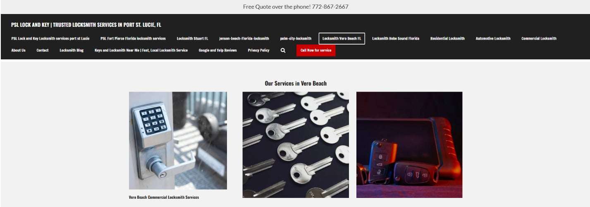
Task: Open the Residential Locksmith page
Action: (447, 38)
